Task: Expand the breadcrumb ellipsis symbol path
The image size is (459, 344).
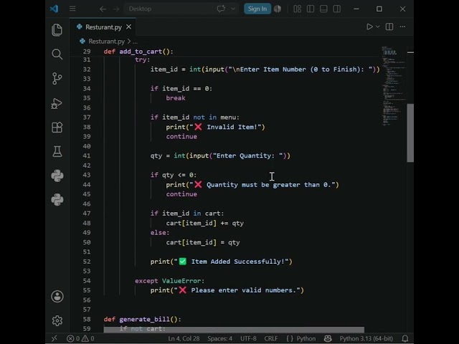Action: pyautogui.click(x=136, y=42)
